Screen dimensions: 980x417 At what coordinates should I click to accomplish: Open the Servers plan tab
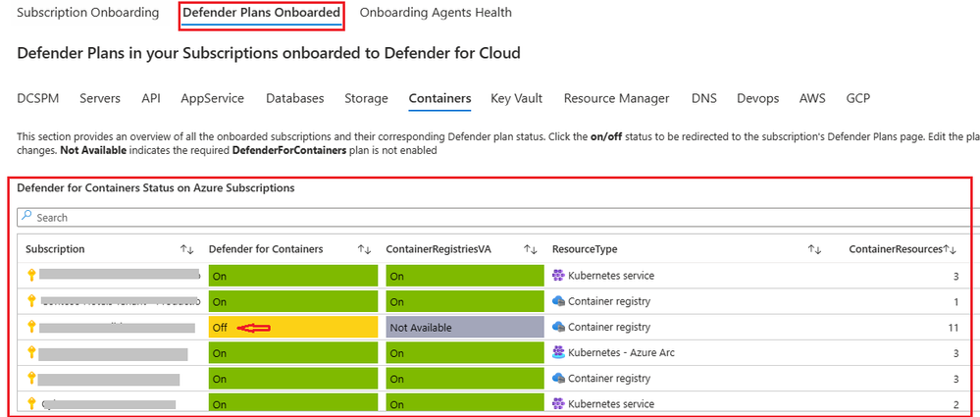click(x=100, y=98)
